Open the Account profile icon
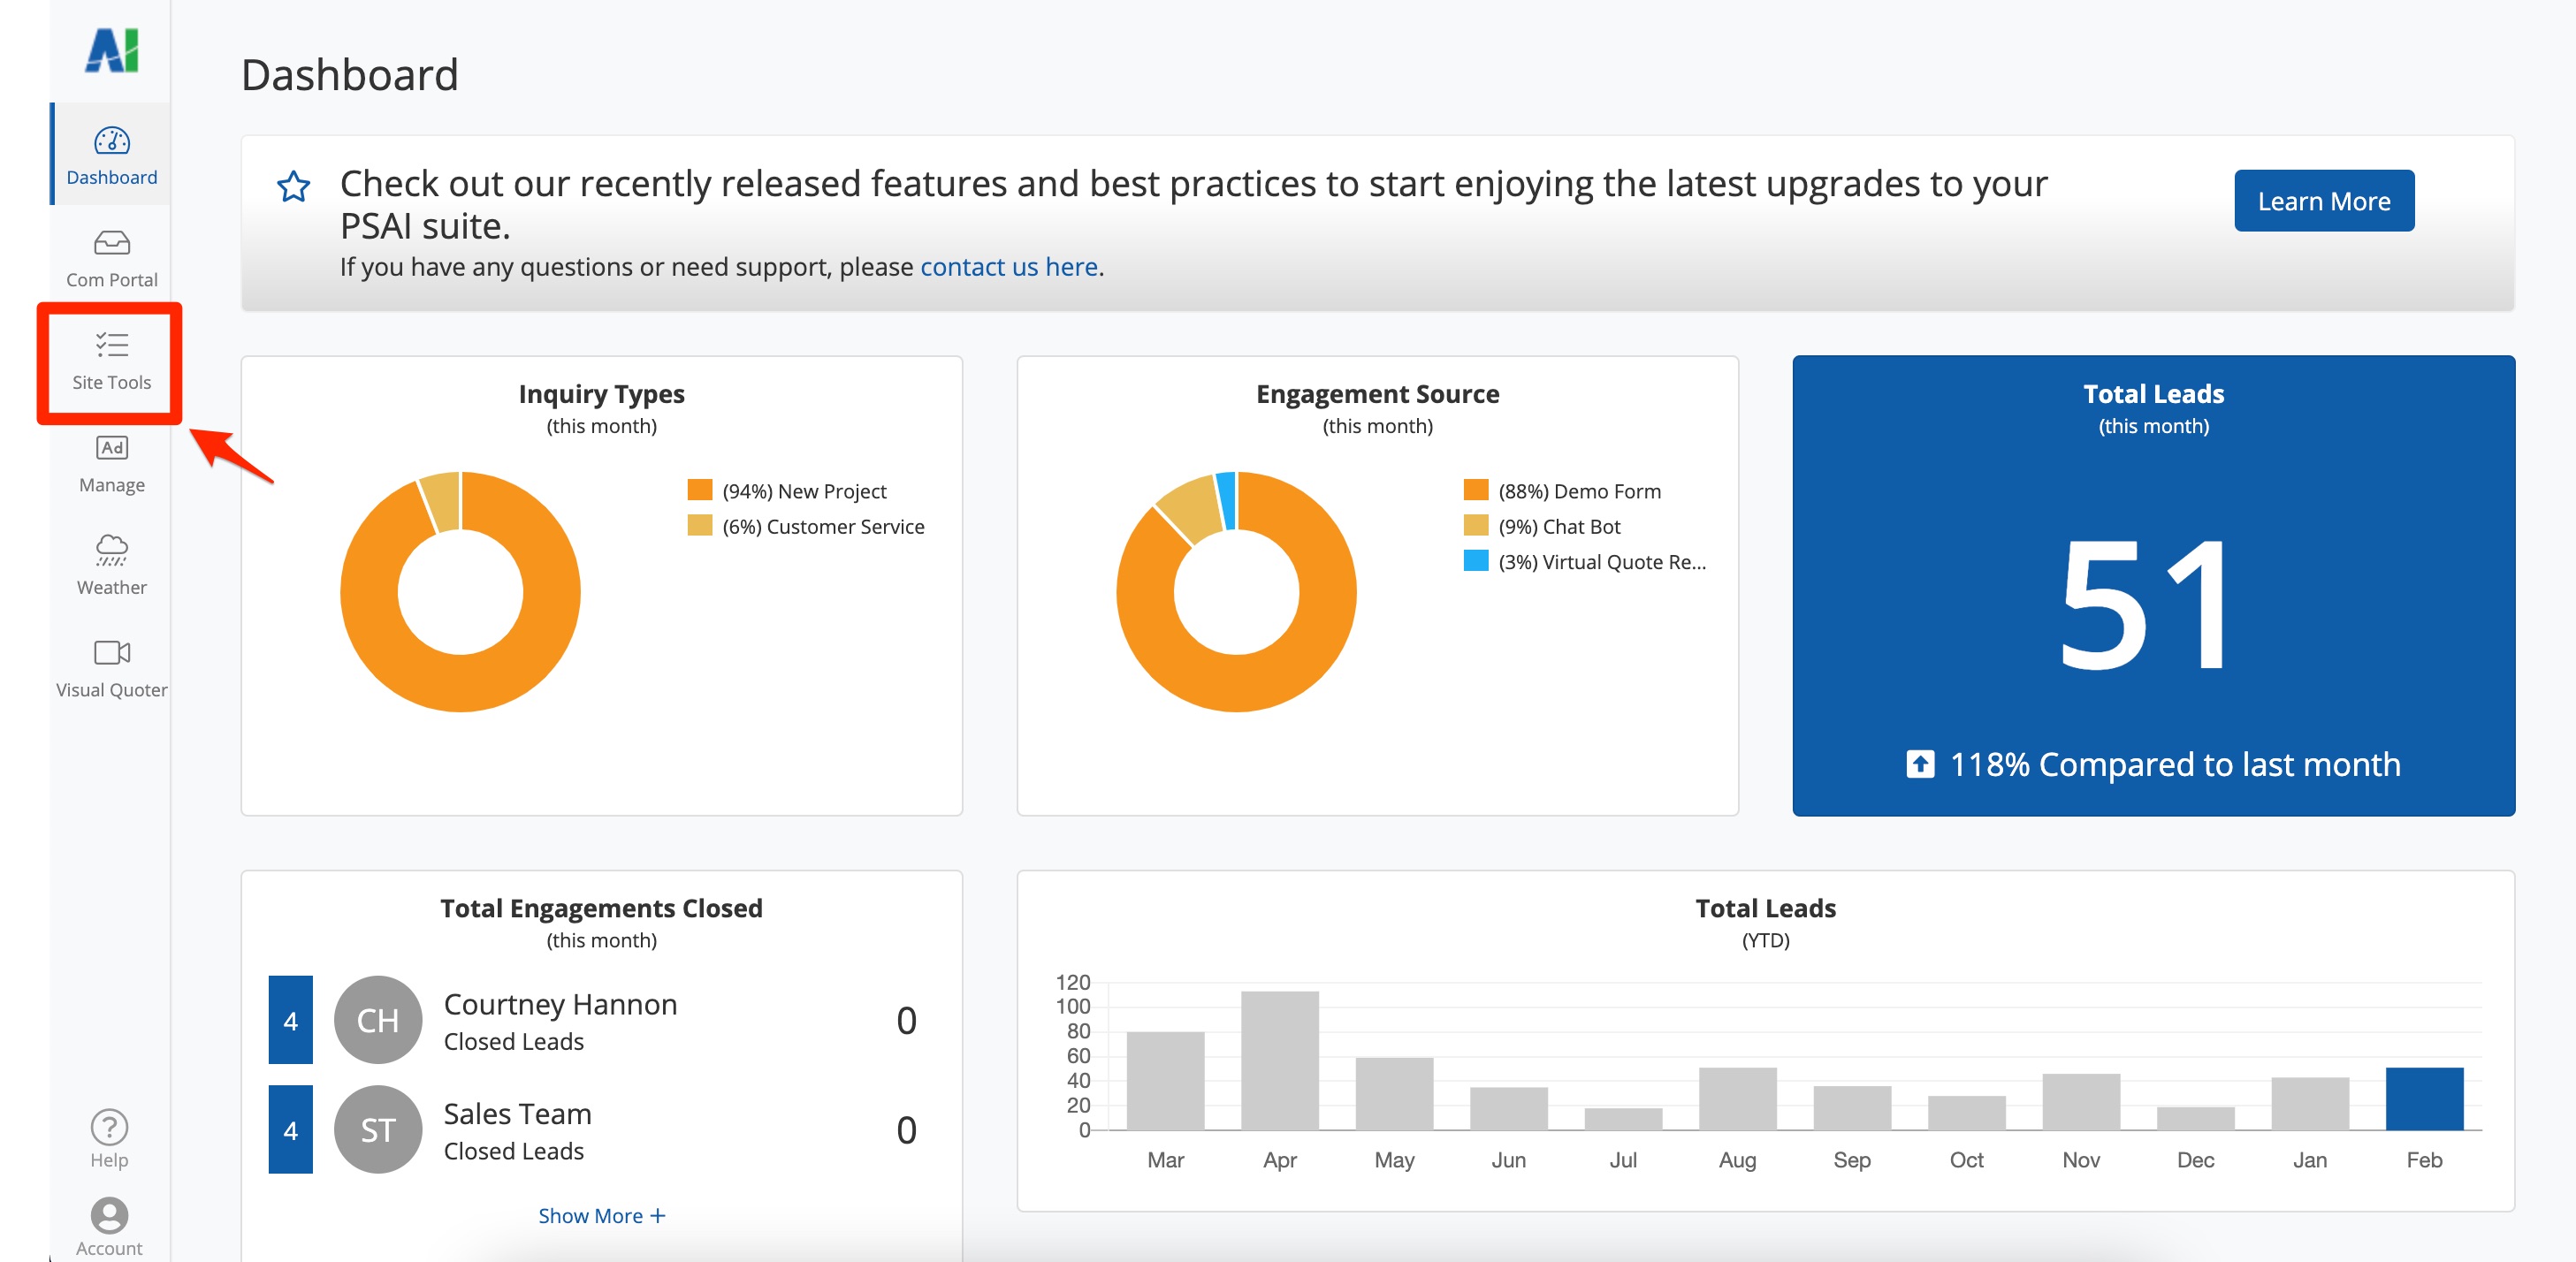Image resolution: width=2576 pixels, height=1262 pixels. coord(109,1215)
